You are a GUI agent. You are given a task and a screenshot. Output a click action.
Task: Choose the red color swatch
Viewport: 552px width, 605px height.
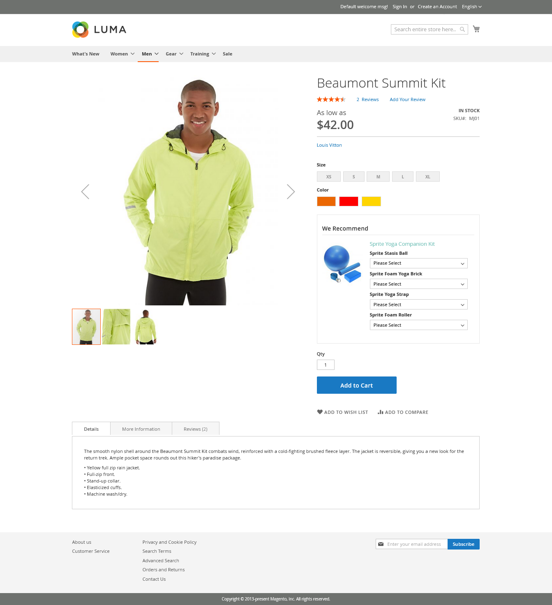coord(349,201)
